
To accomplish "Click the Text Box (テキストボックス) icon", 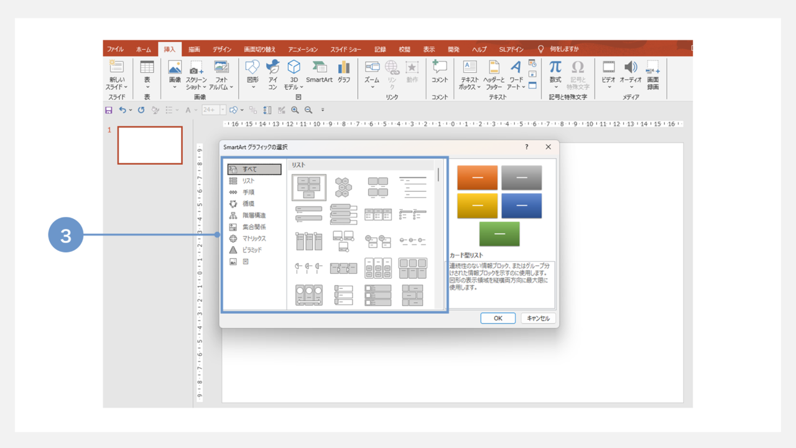I will pyautogui.click(x=470, y=67).
